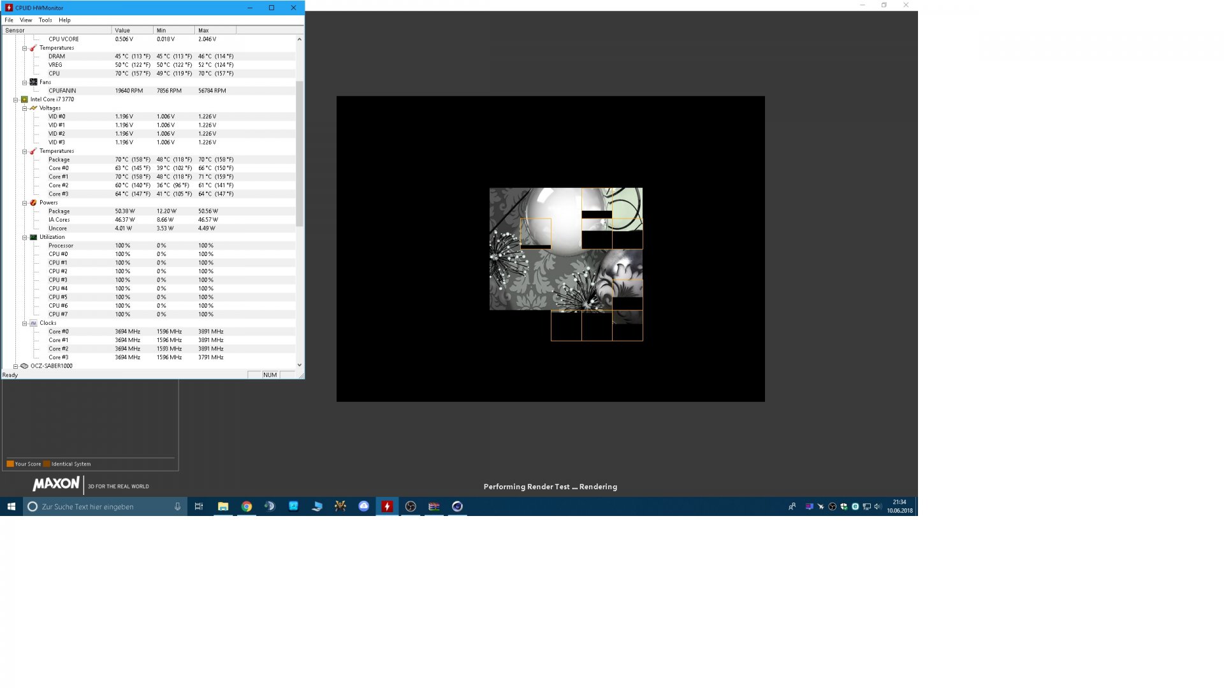The image size is (1224, 688).
Task: Click the Powers flame icon
Action: (x=33, y=203)
